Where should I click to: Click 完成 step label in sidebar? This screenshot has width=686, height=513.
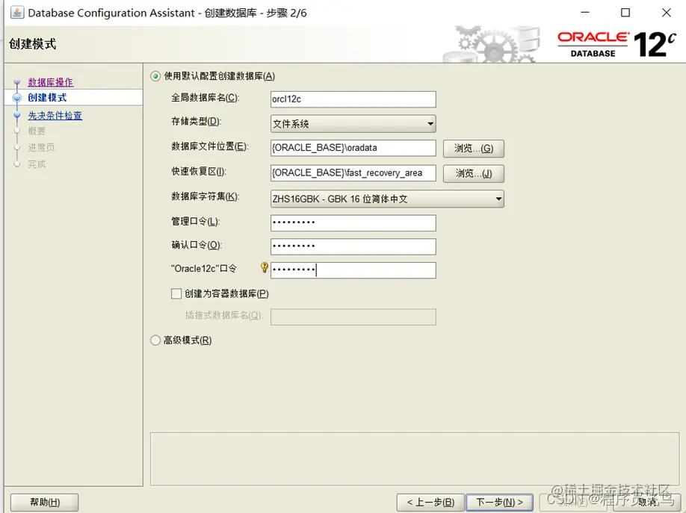coord(37,164)
